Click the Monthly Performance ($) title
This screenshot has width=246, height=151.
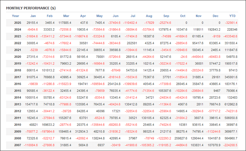31,8
